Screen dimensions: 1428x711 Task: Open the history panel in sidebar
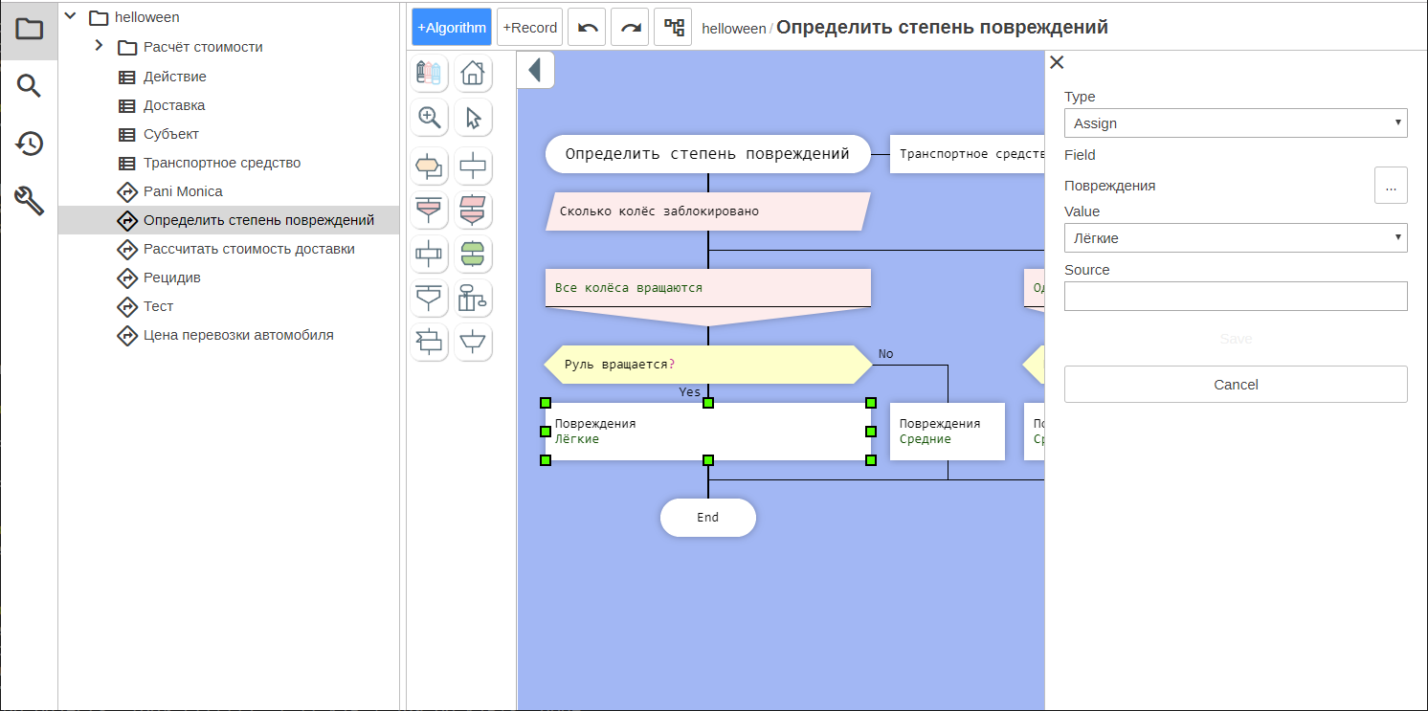click(29, 144)
